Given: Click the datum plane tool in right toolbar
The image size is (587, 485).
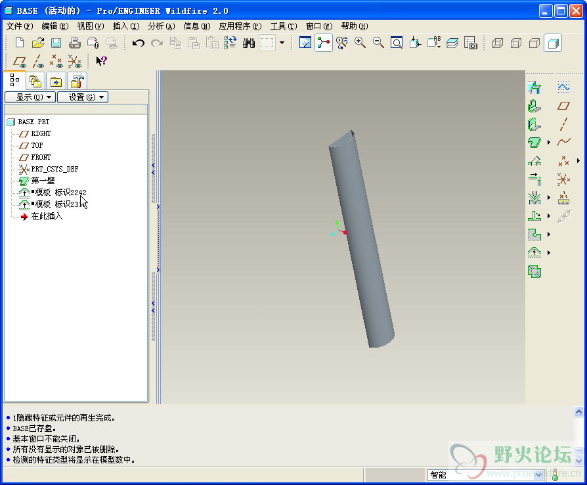Looking at the screenshot, I should coord(563,106).
